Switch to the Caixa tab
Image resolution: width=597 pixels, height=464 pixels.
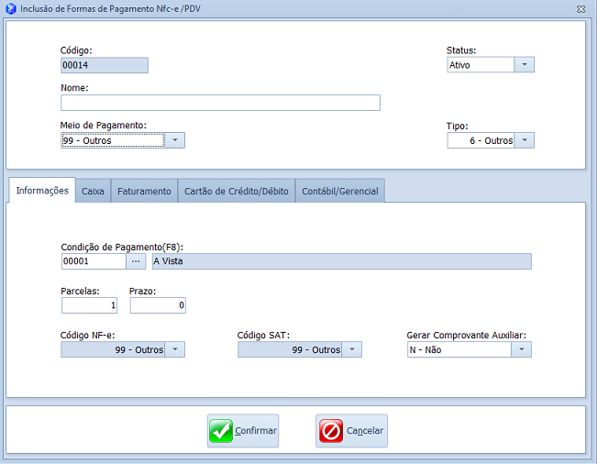click(93, 192)
